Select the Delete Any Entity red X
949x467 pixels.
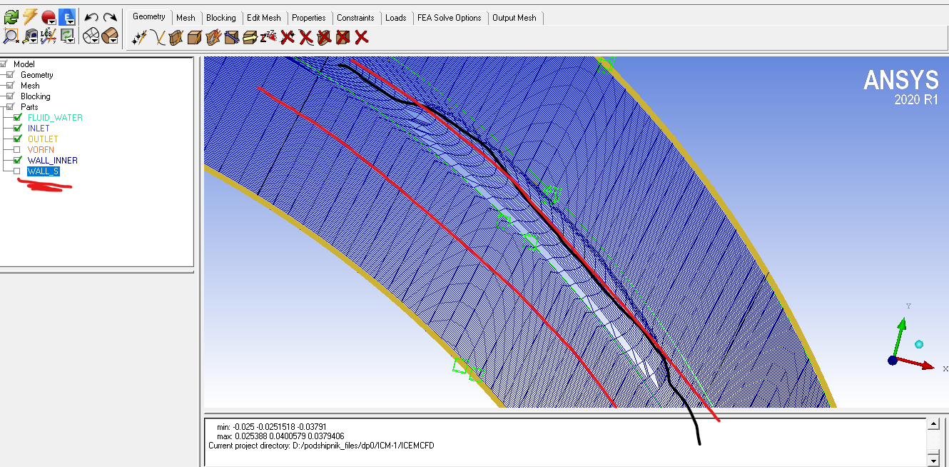(362, 36)
